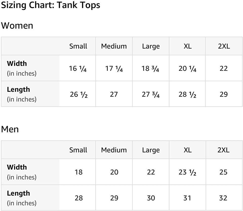
Task: Select the Sizing Chart: Tank Tops title
Action: [x=50, y=5]
